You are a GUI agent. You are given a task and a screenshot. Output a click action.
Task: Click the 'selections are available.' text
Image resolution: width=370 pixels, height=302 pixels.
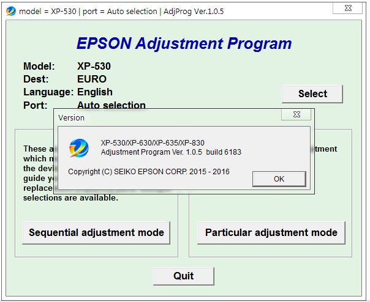tap(70, 198)
